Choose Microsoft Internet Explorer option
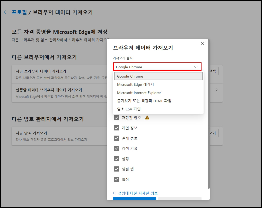The height and width of the screenshot is (208, 262). click(x=158, y=93)
